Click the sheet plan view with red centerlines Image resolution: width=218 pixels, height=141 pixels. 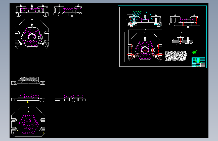144,47
